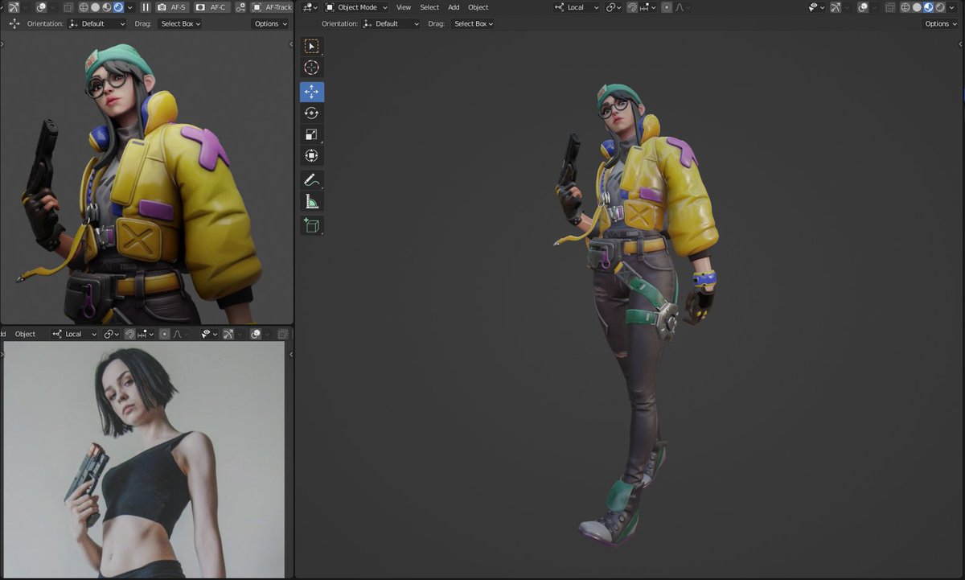Image resolution: width=965 pixels, height=580 pixels.
Task: Click the reference photo in bottom-left viewport
Action: (145, 459)
